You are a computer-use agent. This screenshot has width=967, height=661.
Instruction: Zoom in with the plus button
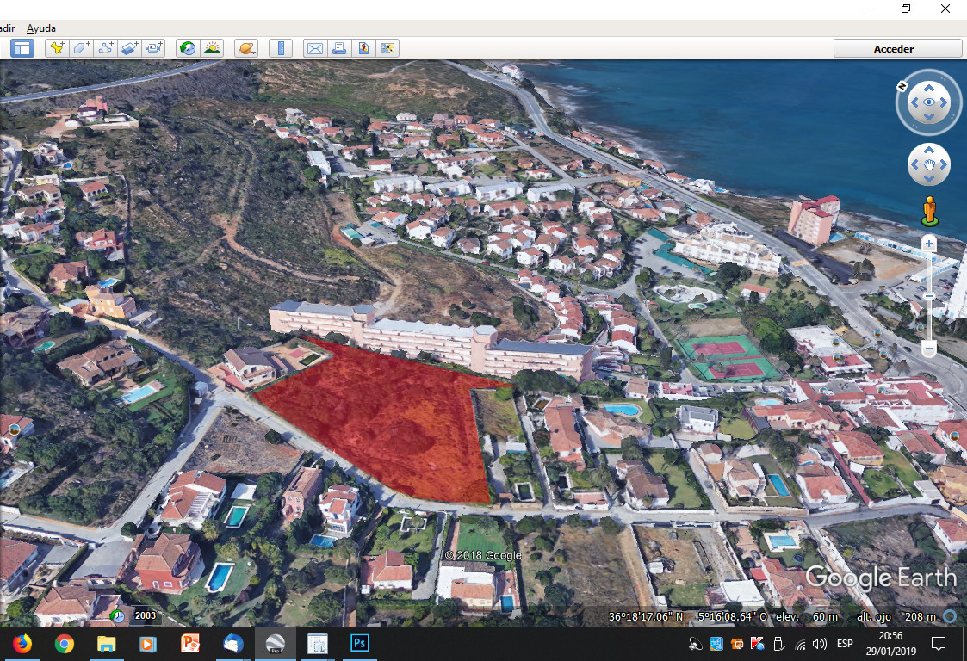coord(929,244)
